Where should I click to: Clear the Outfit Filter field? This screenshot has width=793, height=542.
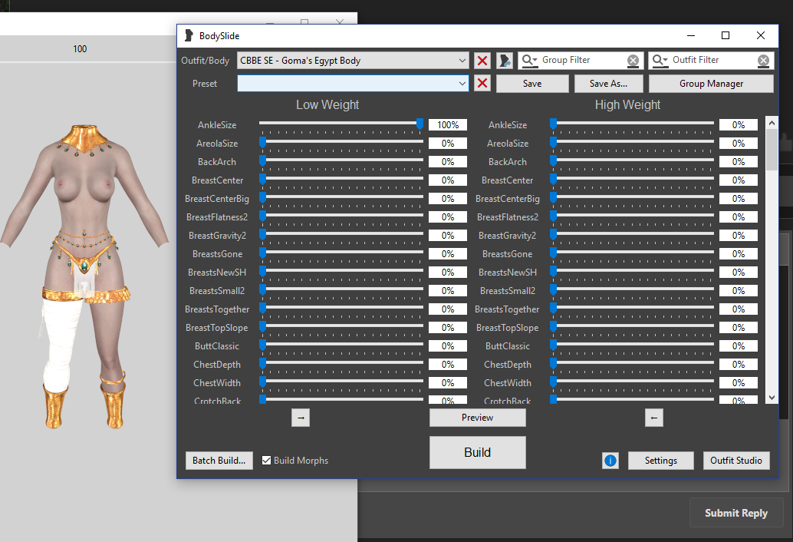click(x=763, y=61)
